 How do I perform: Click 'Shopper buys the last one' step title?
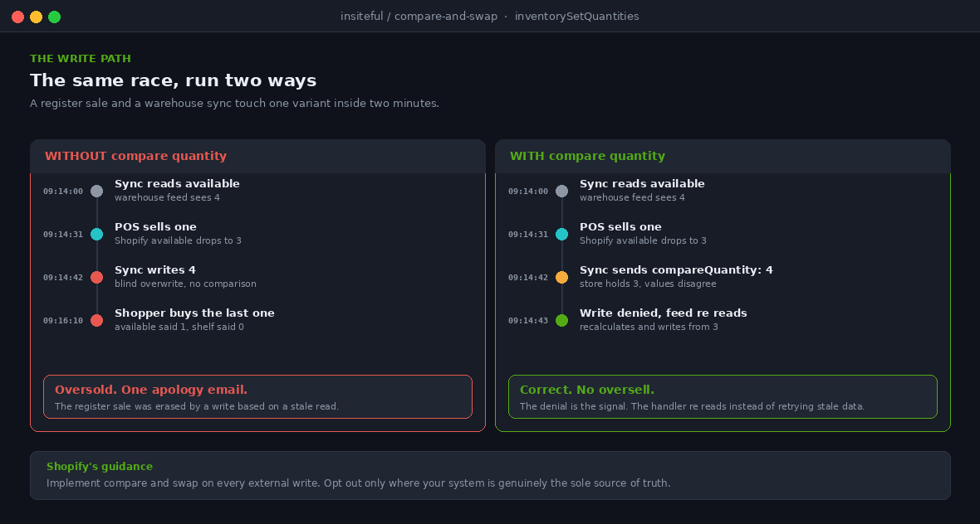tap(194, 313)
